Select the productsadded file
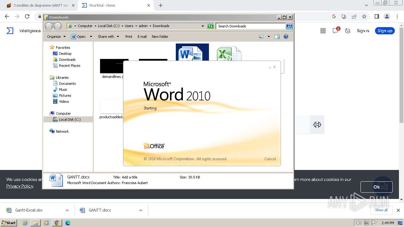This screenshot has width=404, height=227. tap(111, 109)
